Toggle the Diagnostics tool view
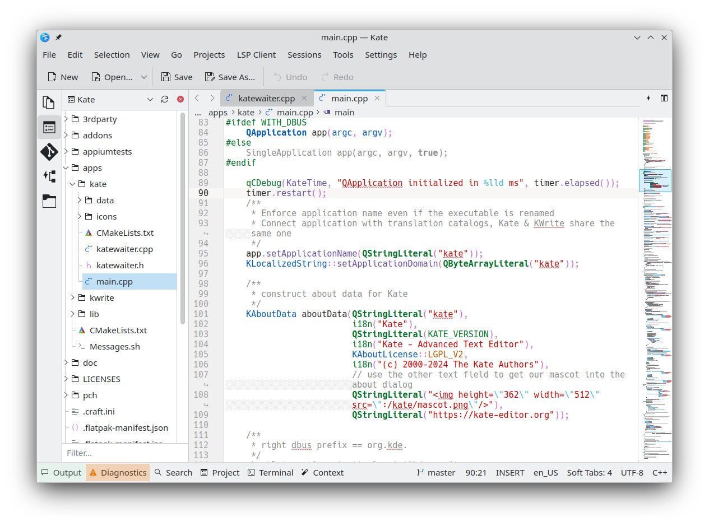Viewport: 709px width, 526px height. [x=118, y=472]
